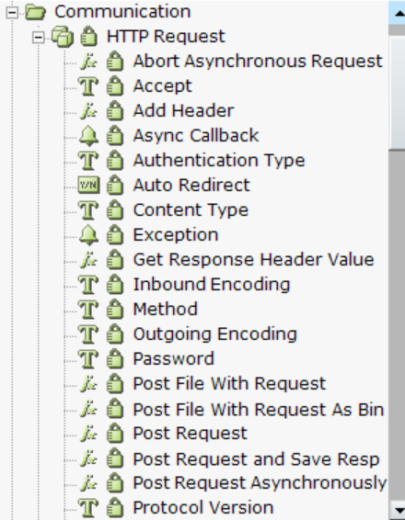Select the Post Request function
This screenshot has width=405, height=520.
click(190, 433)
